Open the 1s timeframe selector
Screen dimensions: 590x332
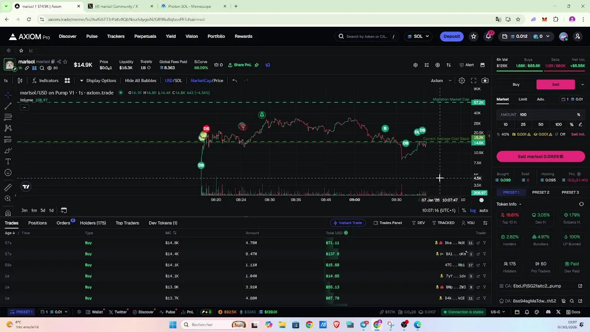[x=6, y=81]
